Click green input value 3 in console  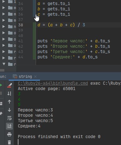pos(19,94)
